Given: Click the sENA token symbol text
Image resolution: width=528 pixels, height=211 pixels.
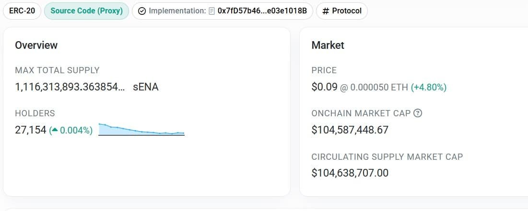Looking at the screenshot, I should tap(146, 87).
